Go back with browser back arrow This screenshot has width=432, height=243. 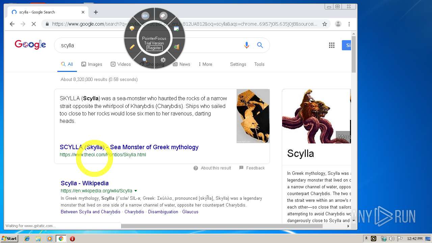(12, 24)
